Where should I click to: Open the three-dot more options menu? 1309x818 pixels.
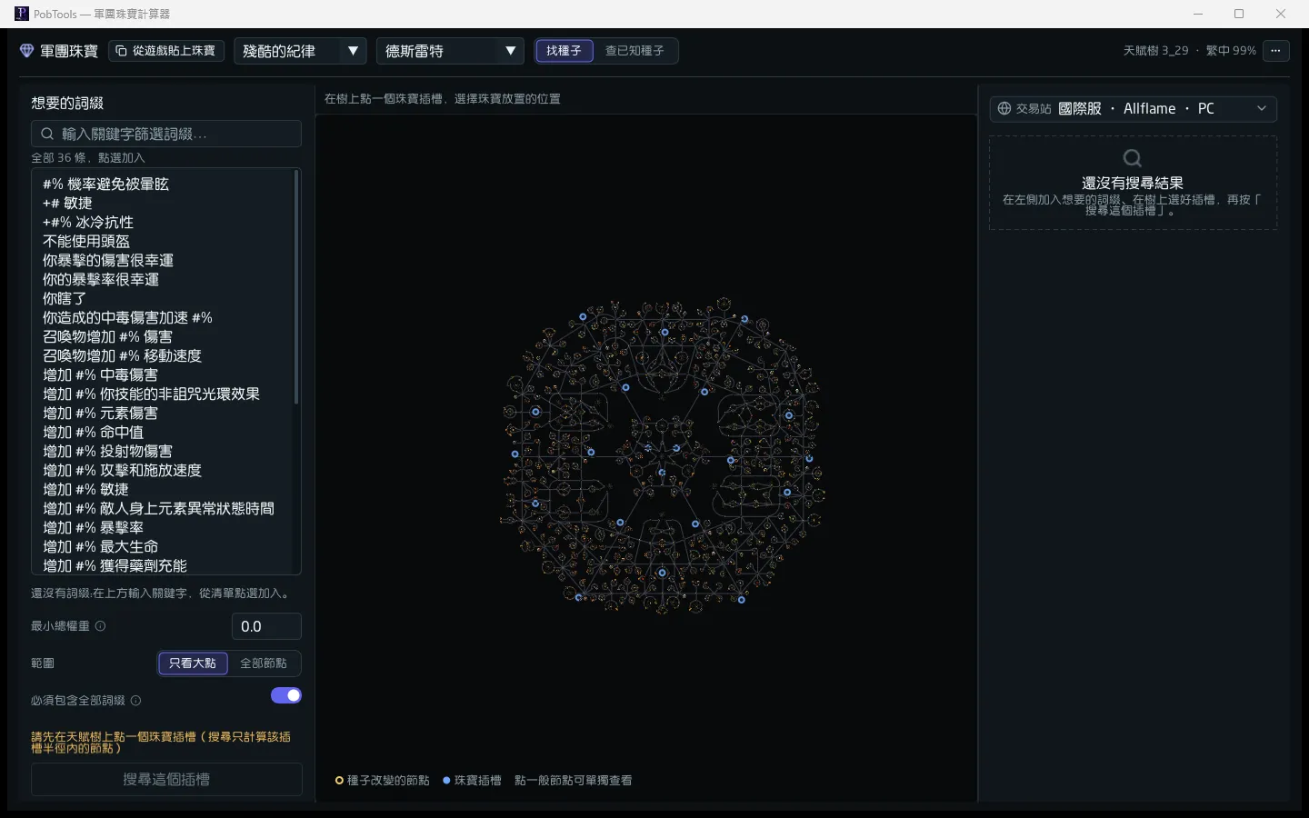(x=1276, y=51)
